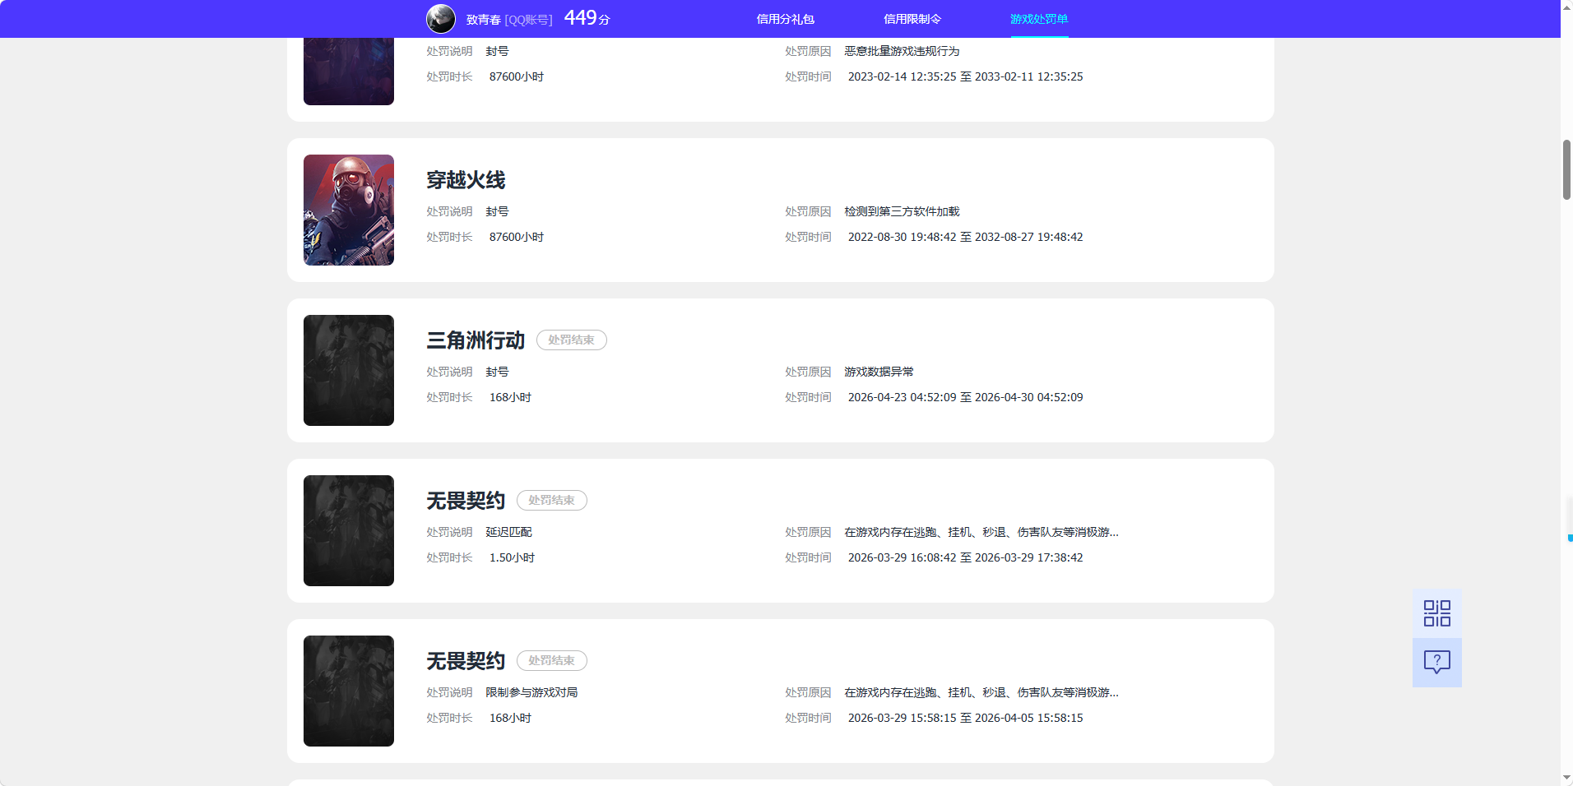Viewport: 1573px width, 786px height.
Task: Click the 限制参与游戏对局 penalty description
Action: pyautogui.click(x=531, y=692)
